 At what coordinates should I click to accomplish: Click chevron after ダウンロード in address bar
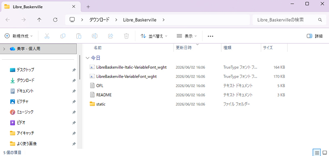pos(116,20)
